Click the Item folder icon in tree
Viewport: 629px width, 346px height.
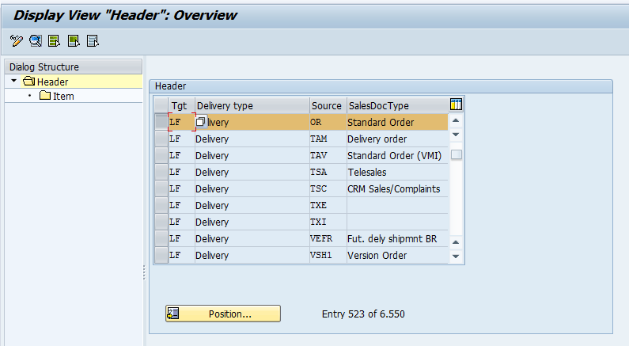(x=45, y=96)
